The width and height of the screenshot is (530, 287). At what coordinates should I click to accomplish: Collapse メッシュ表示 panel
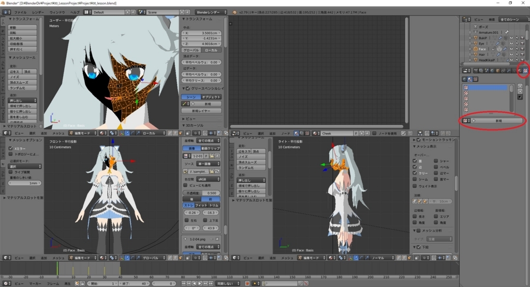click(424, 146)
